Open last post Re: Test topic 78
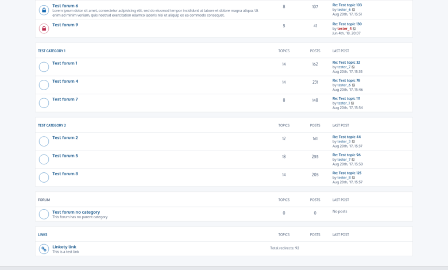 pos(346,80)
